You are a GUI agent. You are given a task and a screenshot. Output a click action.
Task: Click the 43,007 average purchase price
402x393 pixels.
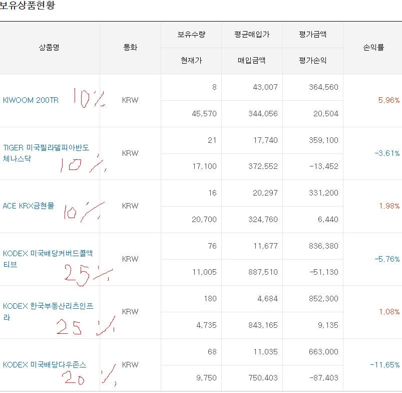[265, 87]
